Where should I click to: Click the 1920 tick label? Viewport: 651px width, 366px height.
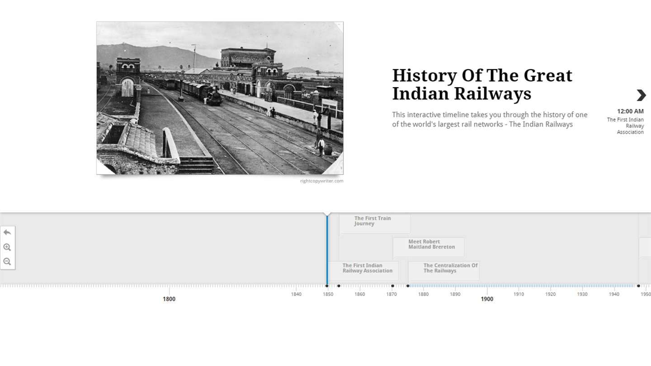550,294
